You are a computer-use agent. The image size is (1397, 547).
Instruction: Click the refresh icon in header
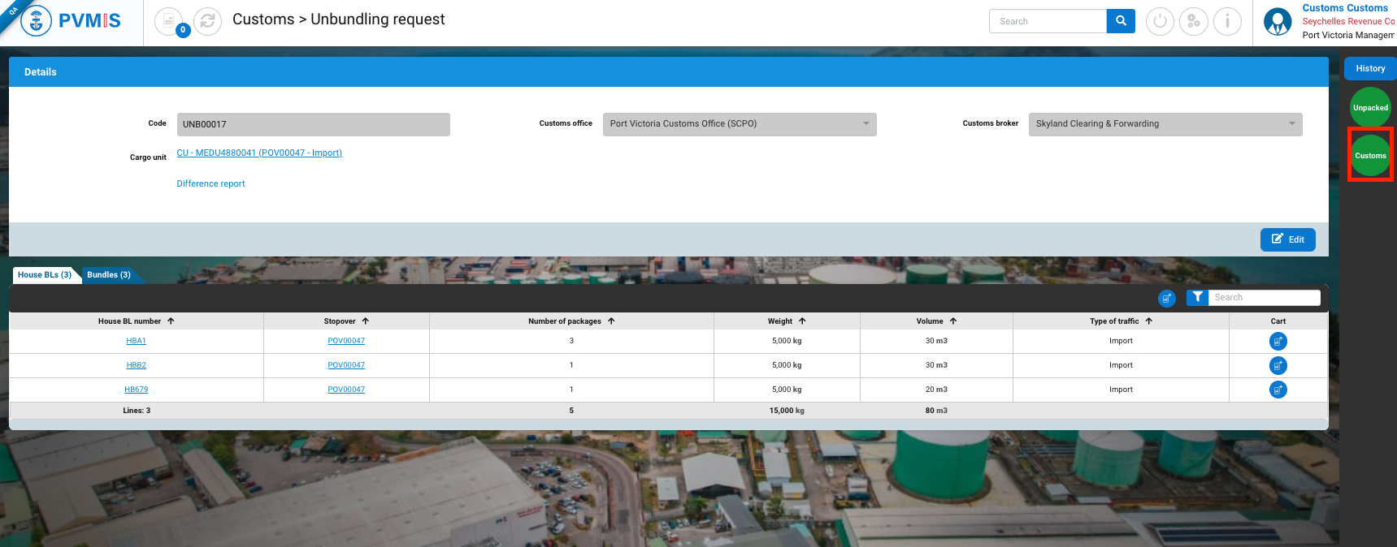(x=207, y=21)
